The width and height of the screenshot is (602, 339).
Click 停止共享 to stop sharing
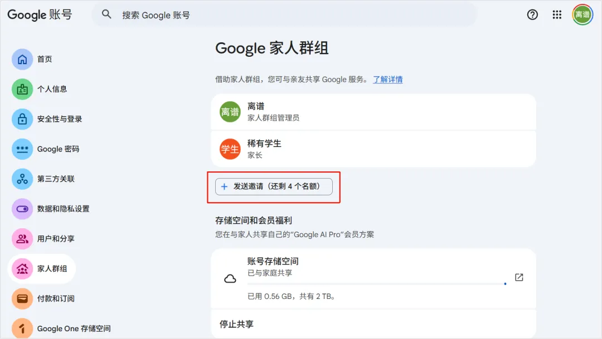[x=236, y=324]
